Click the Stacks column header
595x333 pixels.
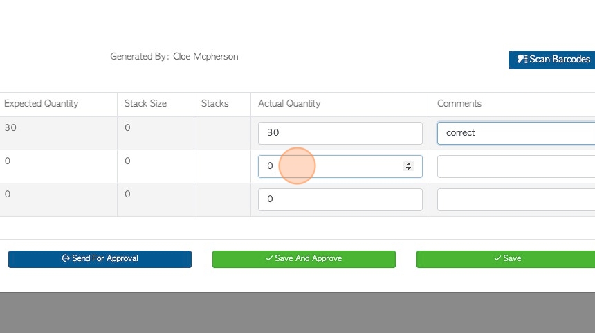[214, 104]
